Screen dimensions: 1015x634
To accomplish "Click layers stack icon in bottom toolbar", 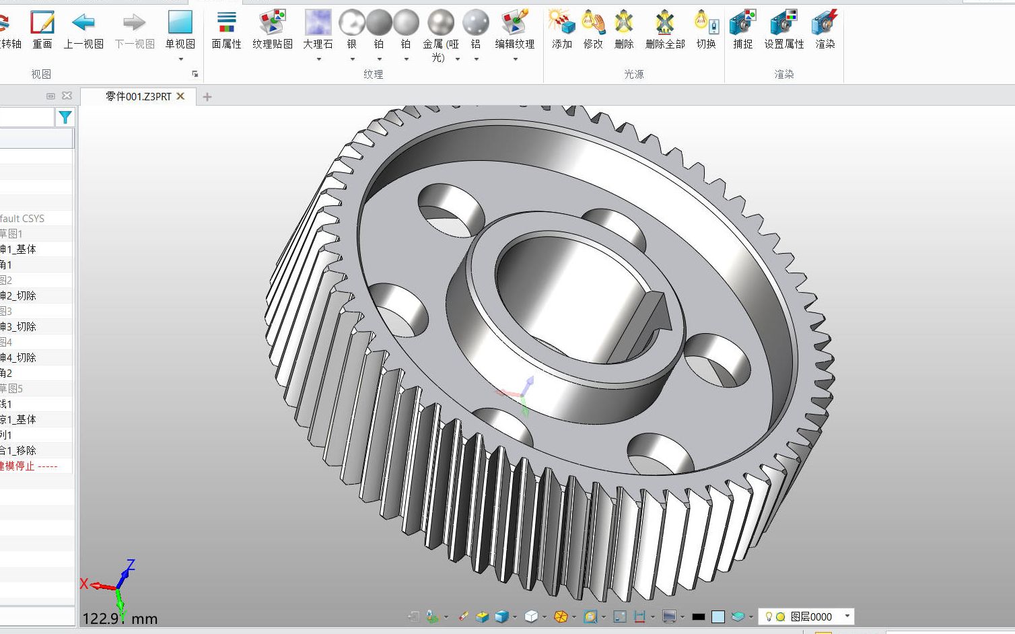I will tap(738, 617).
